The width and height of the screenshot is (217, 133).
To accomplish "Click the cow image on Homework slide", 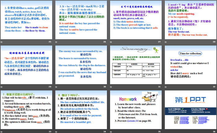I will 149,96.
